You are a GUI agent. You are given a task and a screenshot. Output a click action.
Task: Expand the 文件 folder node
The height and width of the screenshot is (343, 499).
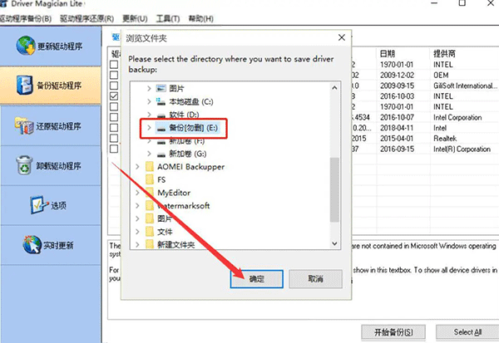tap(137, 232)
